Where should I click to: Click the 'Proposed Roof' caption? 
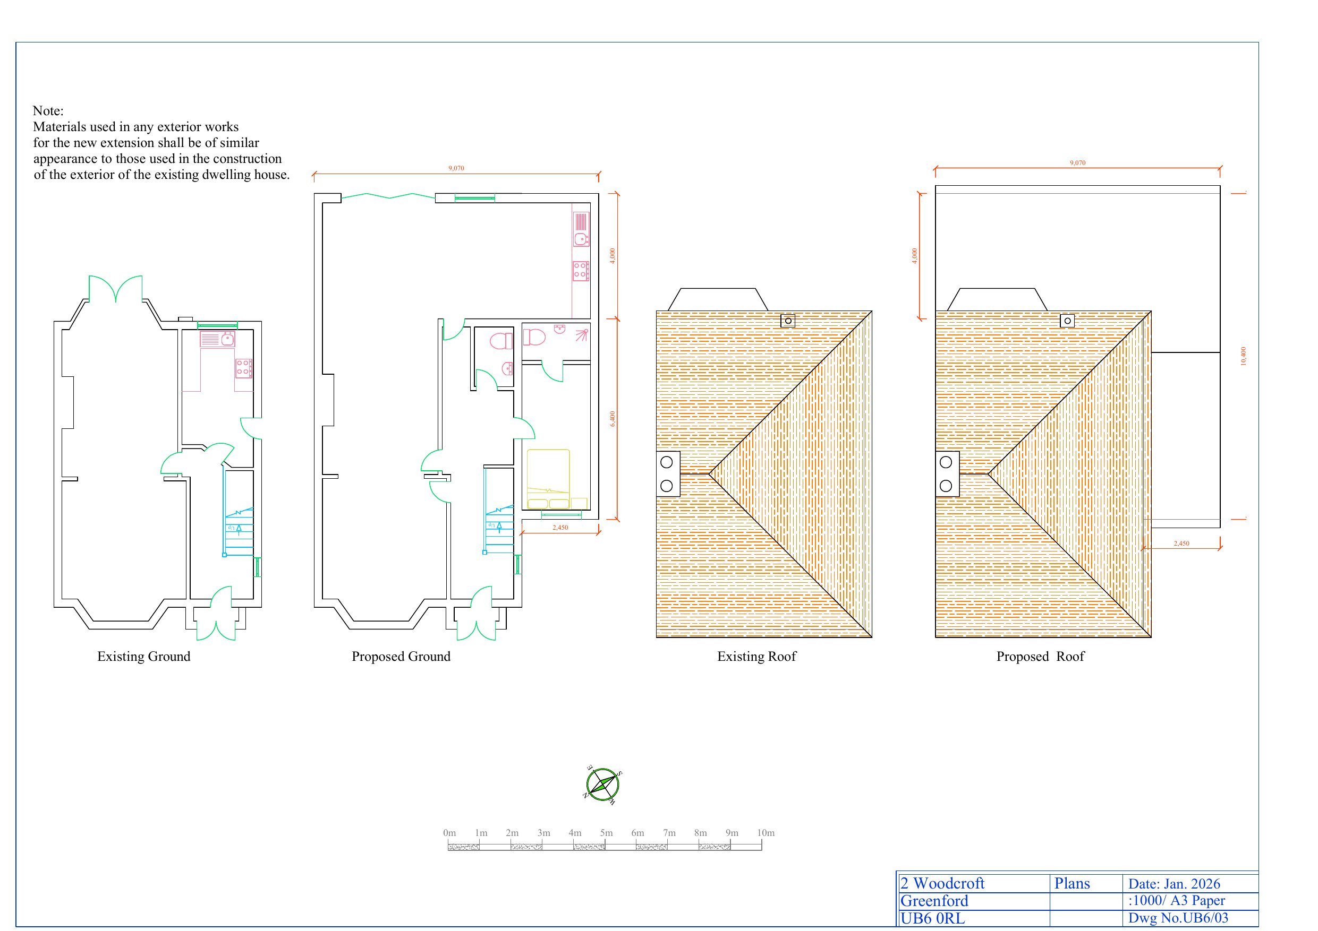click(1040, 657)
